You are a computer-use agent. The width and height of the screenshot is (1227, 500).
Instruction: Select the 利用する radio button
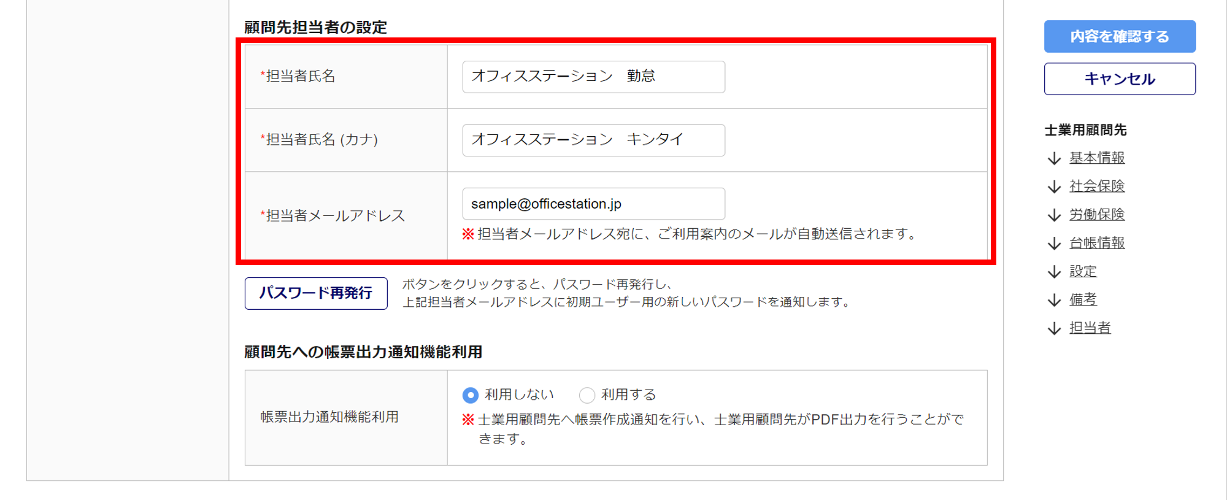(587, 395)
